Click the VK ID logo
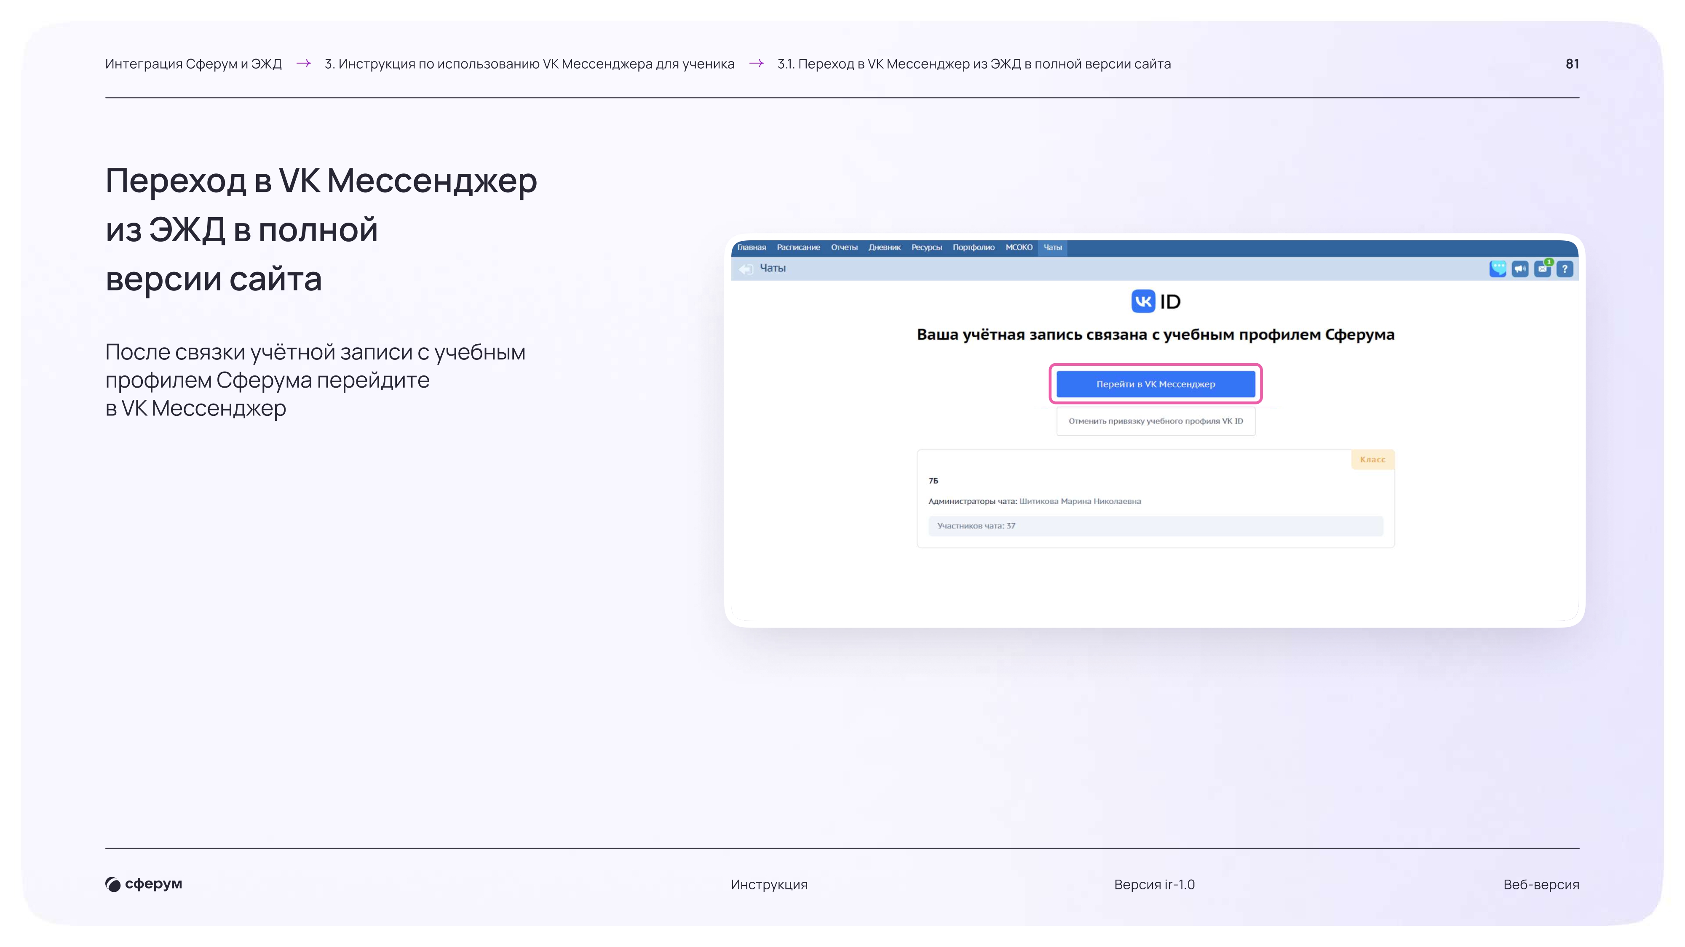The height and width of the screenshot is (947, 1685). point(1155,301)
